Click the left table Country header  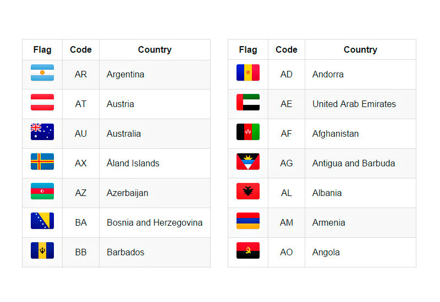coord(155,49)
